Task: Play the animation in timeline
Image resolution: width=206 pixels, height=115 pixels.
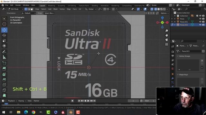Action: [88, 101]
